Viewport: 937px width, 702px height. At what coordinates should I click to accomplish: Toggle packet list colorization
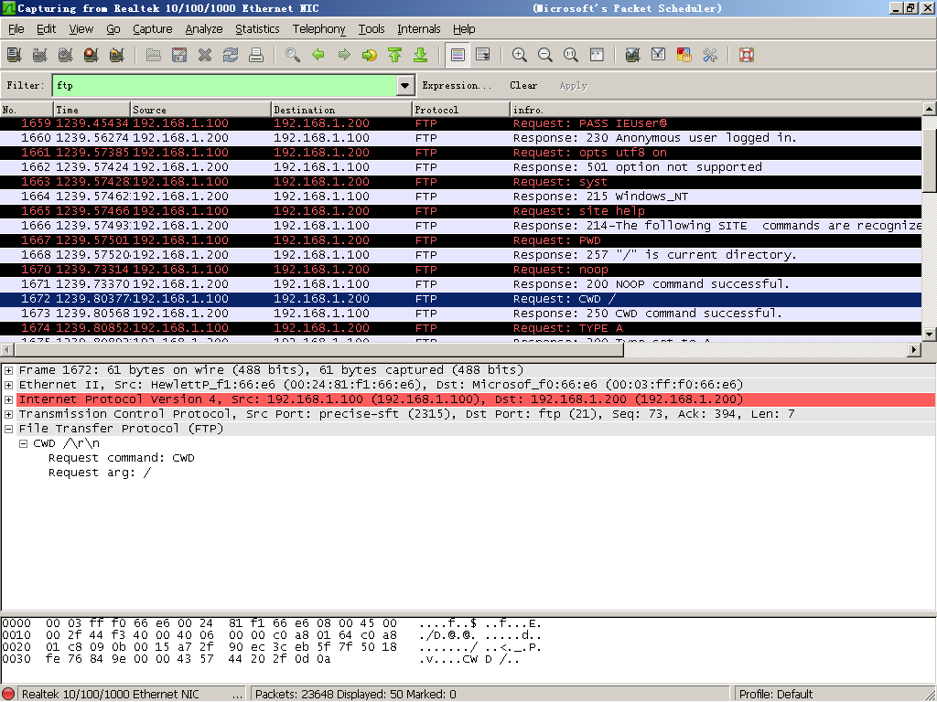[x=458, y=55]
